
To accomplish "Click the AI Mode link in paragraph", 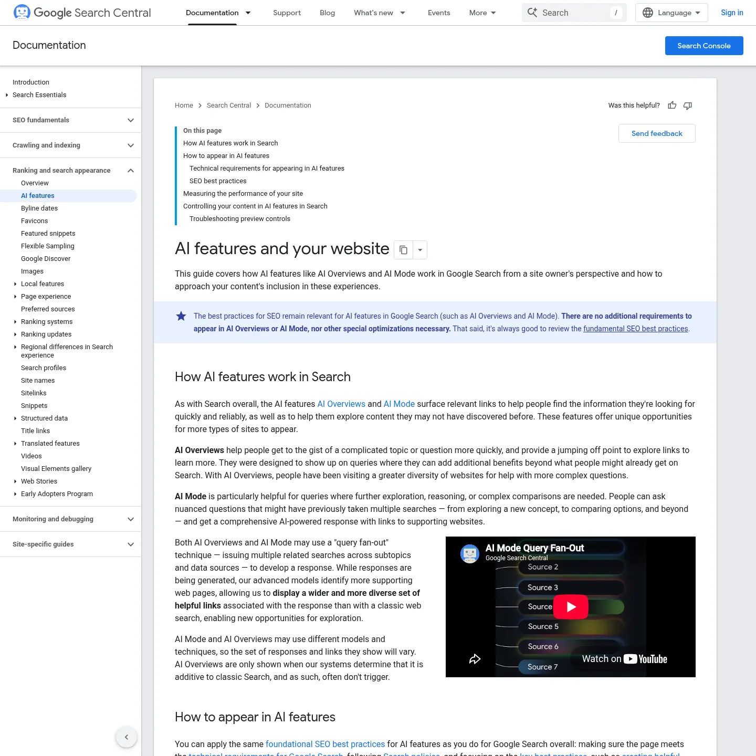I will click(399, 404).
